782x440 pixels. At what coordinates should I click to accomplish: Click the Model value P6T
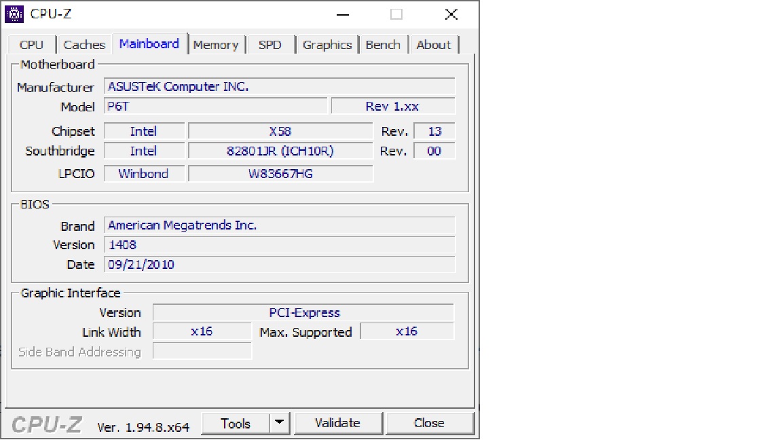(215, 106)
